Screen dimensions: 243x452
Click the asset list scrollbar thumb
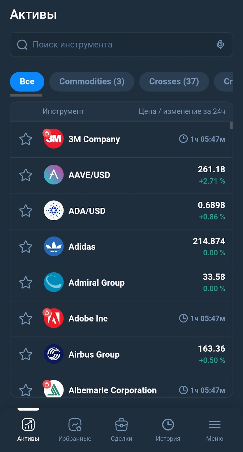tap(231, 125)
